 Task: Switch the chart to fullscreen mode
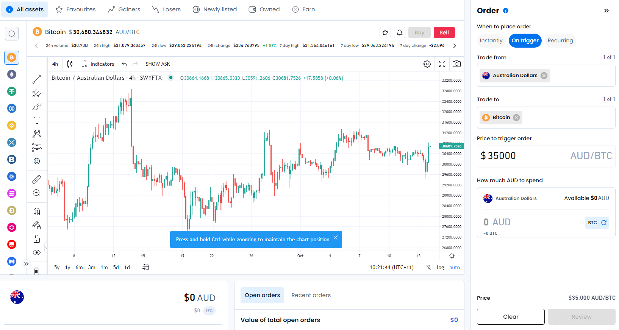(x=442, y=64)
